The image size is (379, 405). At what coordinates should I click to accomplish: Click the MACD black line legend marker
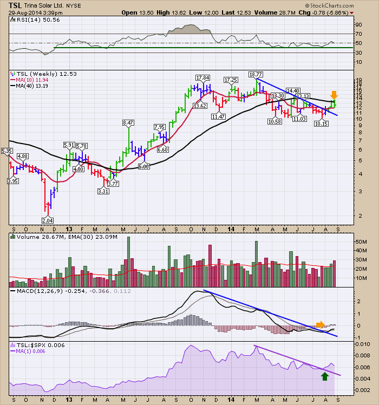tap(12, 291)
